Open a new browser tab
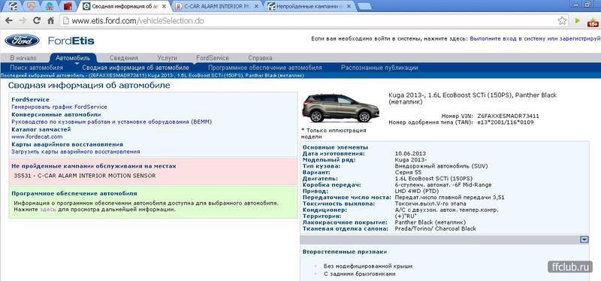 tap(364, 7)
